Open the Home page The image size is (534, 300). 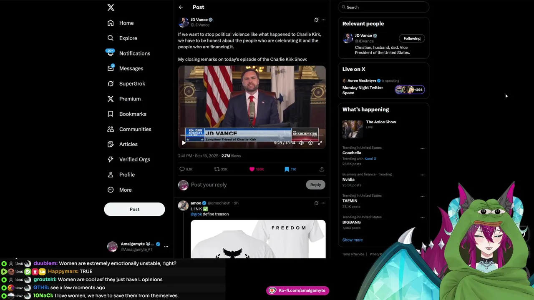[121, 23]
